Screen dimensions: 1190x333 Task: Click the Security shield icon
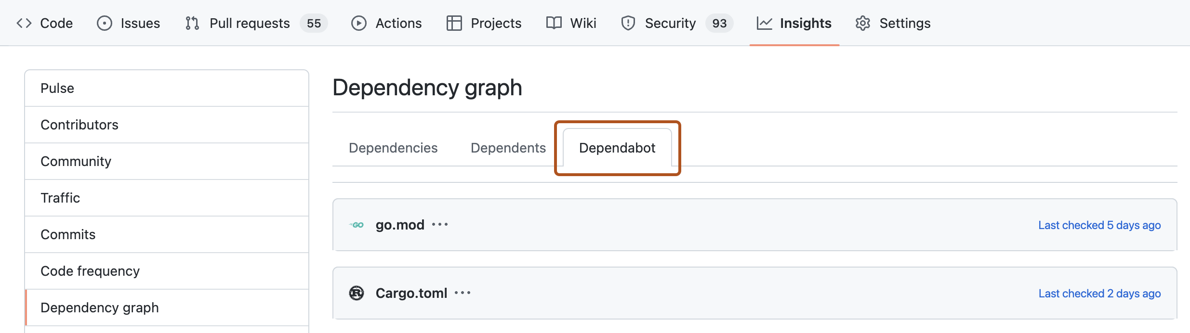628,23
